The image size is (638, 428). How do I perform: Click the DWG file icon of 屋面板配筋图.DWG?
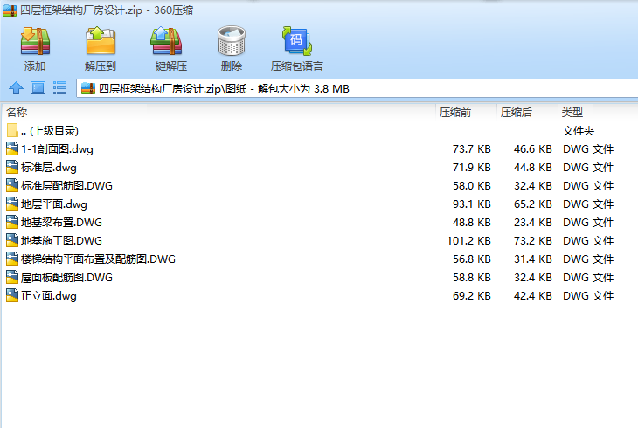12,277
